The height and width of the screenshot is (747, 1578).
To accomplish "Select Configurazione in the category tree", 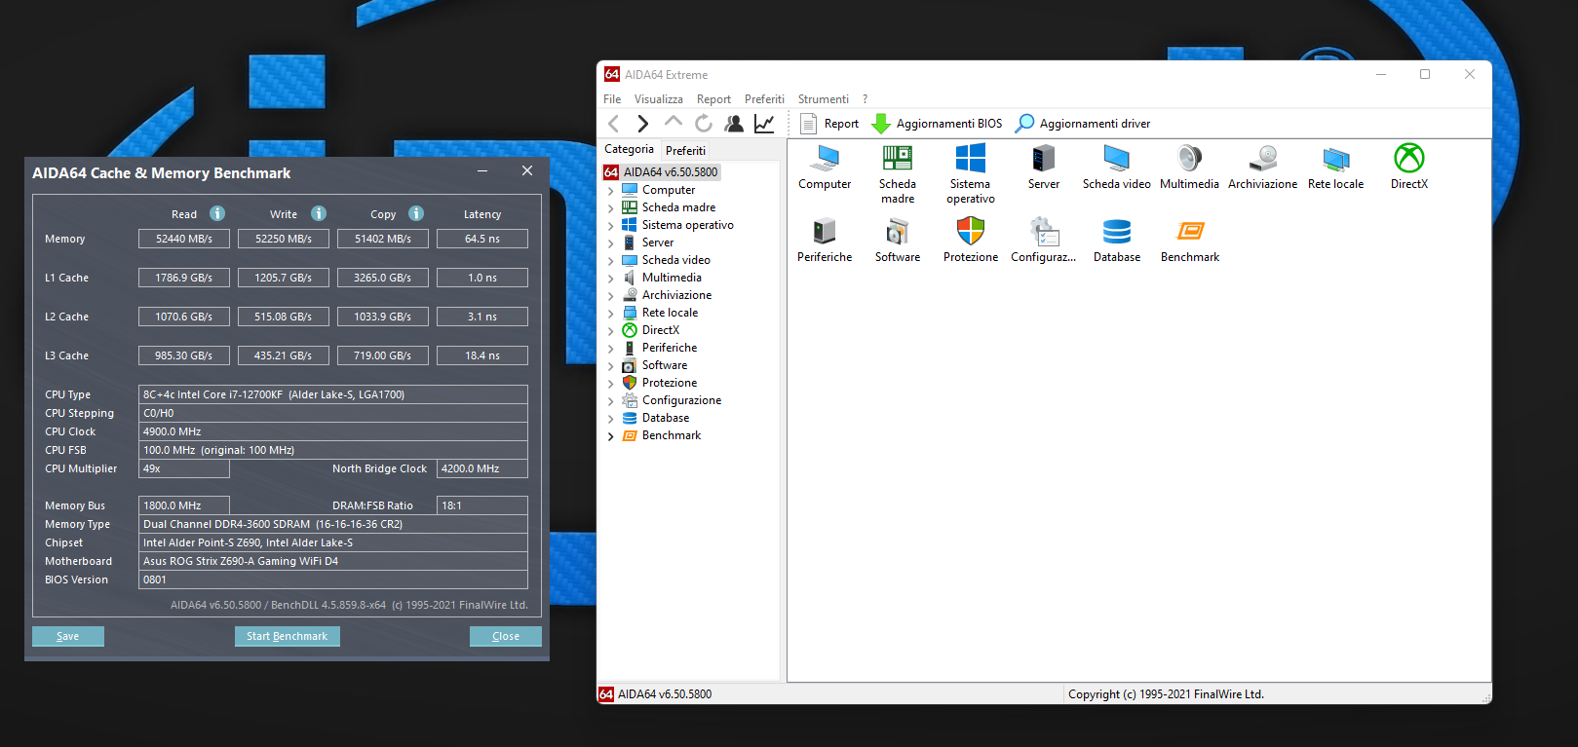I will 681,400.
